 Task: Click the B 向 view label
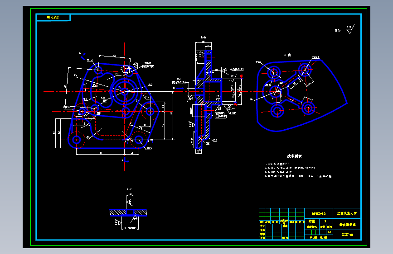point(287,55)
